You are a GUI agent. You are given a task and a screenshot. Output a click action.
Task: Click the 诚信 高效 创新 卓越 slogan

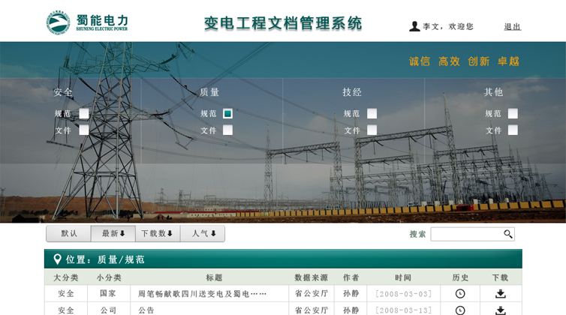464,61
